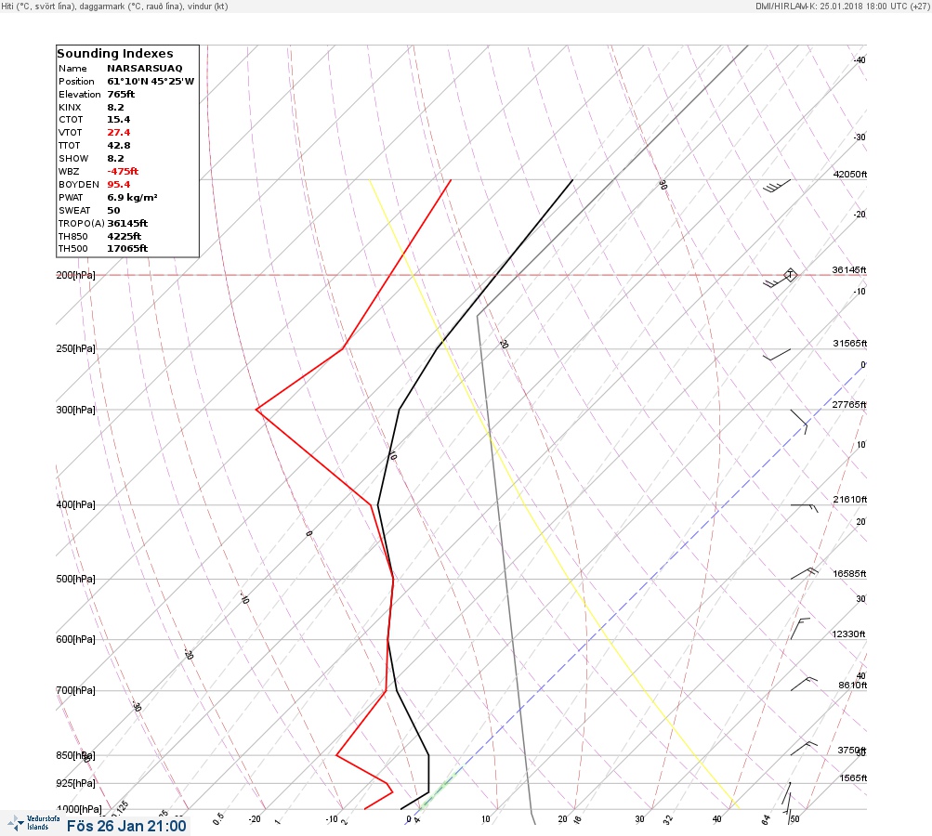
Task: Click the elevation value '765ft'
Action: [x=121, y=95]
